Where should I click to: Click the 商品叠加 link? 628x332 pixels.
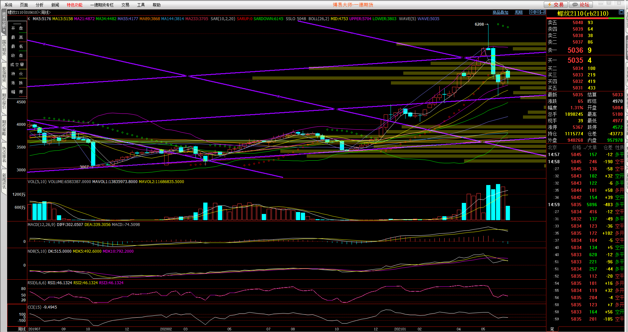(x=500, y=12)
